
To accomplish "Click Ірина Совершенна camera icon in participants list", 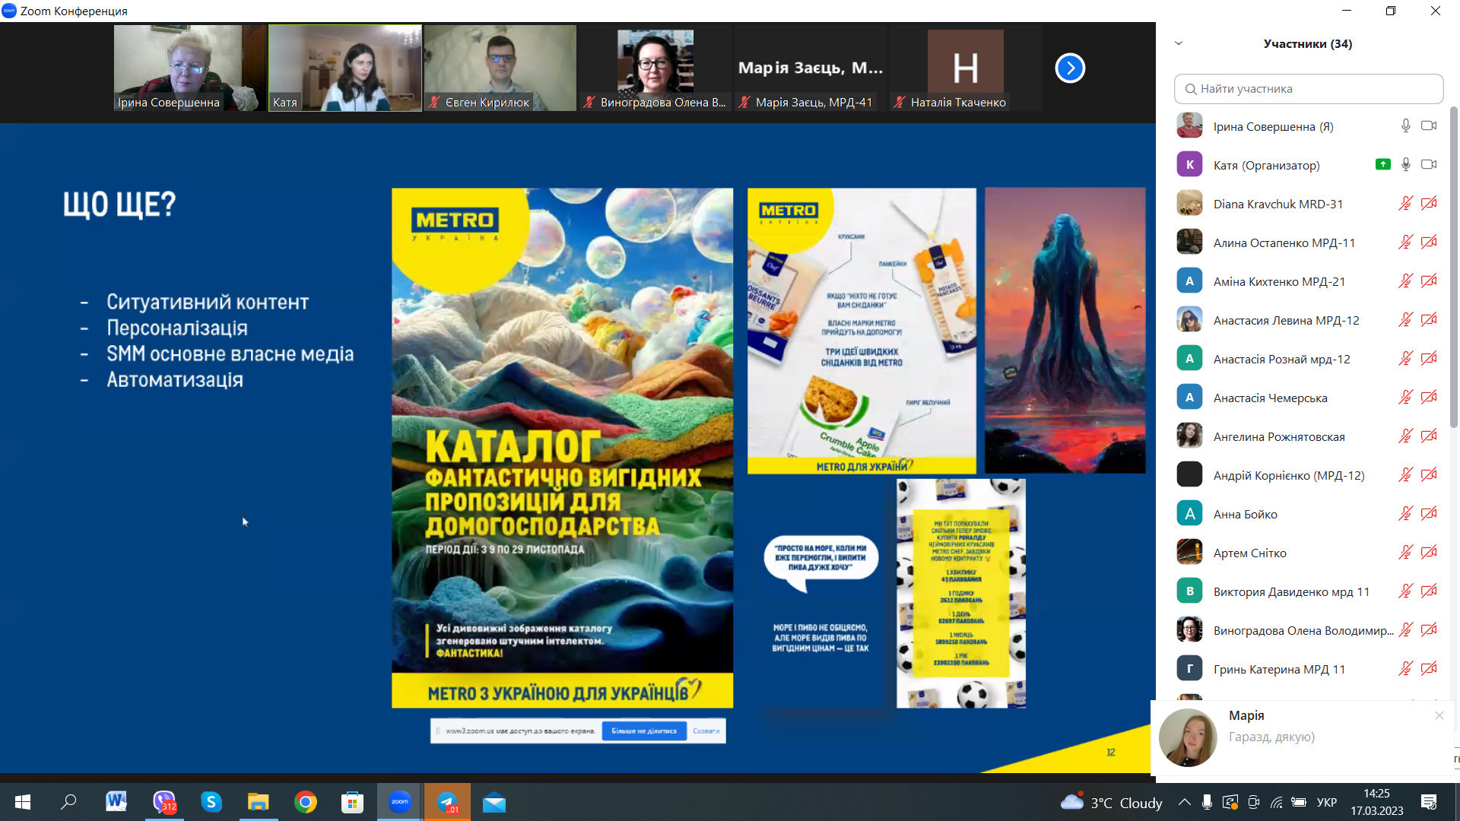I will (x=1429, y=126).
